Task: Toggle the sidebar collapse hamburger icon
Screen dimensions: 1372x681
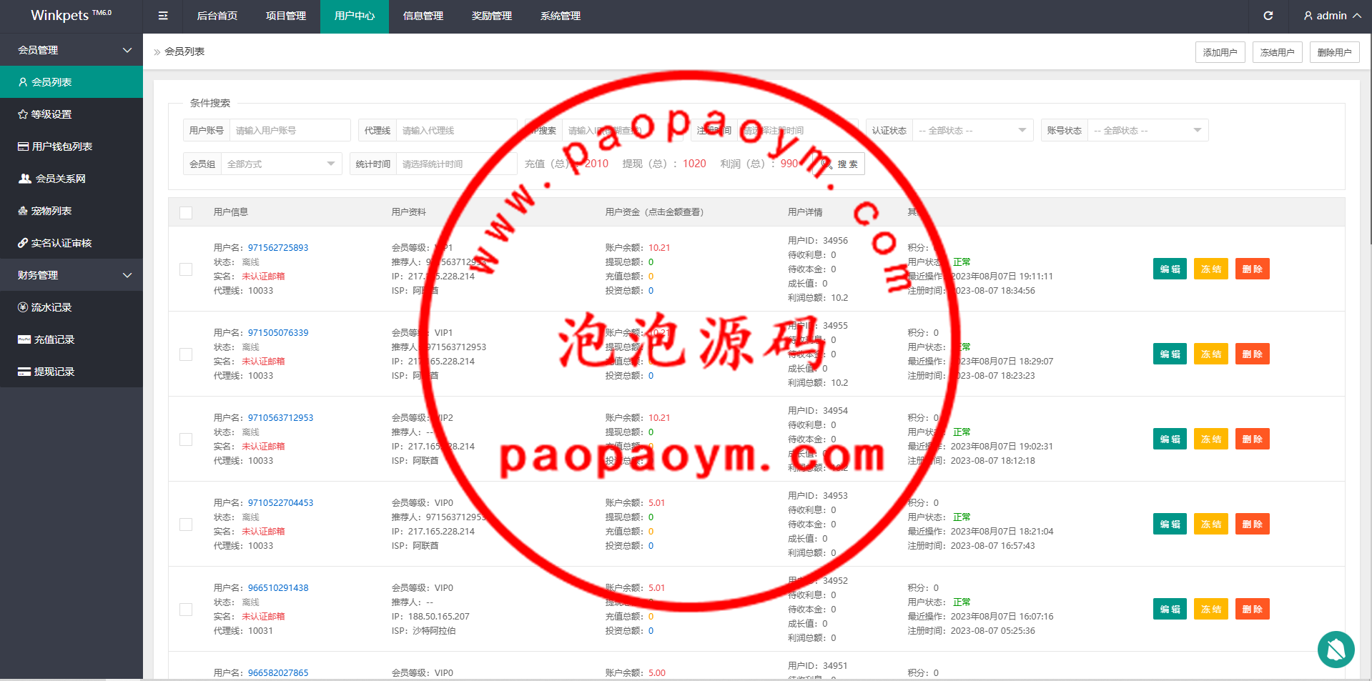Action: (x=163, y=16)
